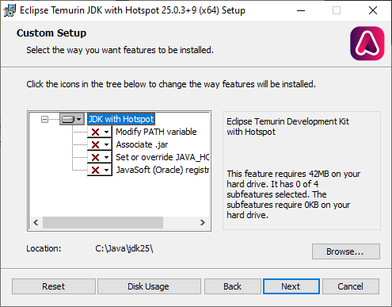Click the horizontal scrollbar thumb of feature tree
This screenshot has height=307, width=392.
(x=103, y=223)
